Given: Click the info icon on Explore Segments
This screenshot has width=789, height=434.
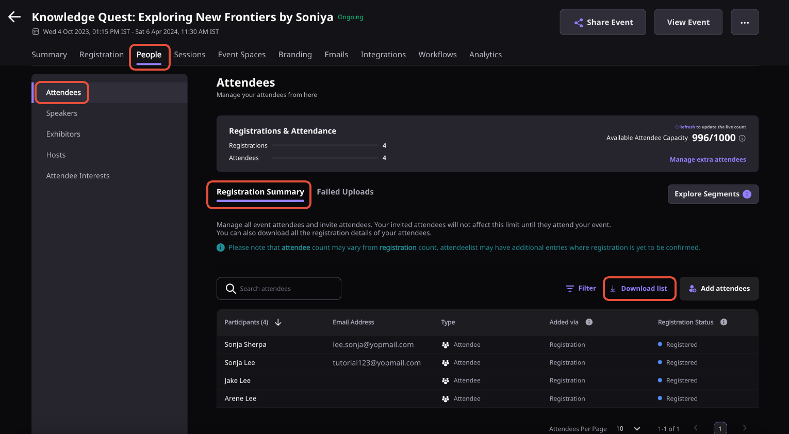Looking at the screenshot, I should (747, 194).
